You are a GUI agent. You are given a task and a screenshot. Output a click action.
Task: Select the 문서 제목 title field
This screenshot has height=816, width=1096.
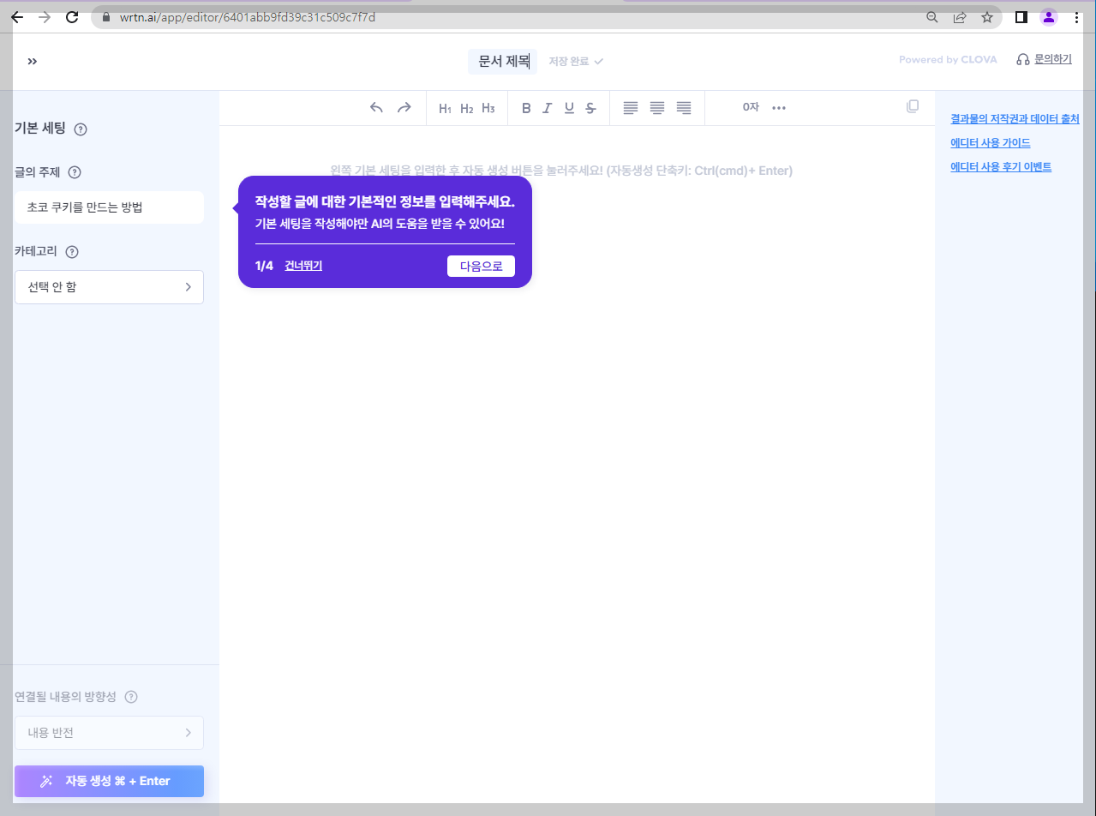pyautogui.click(x=502, y=61)
